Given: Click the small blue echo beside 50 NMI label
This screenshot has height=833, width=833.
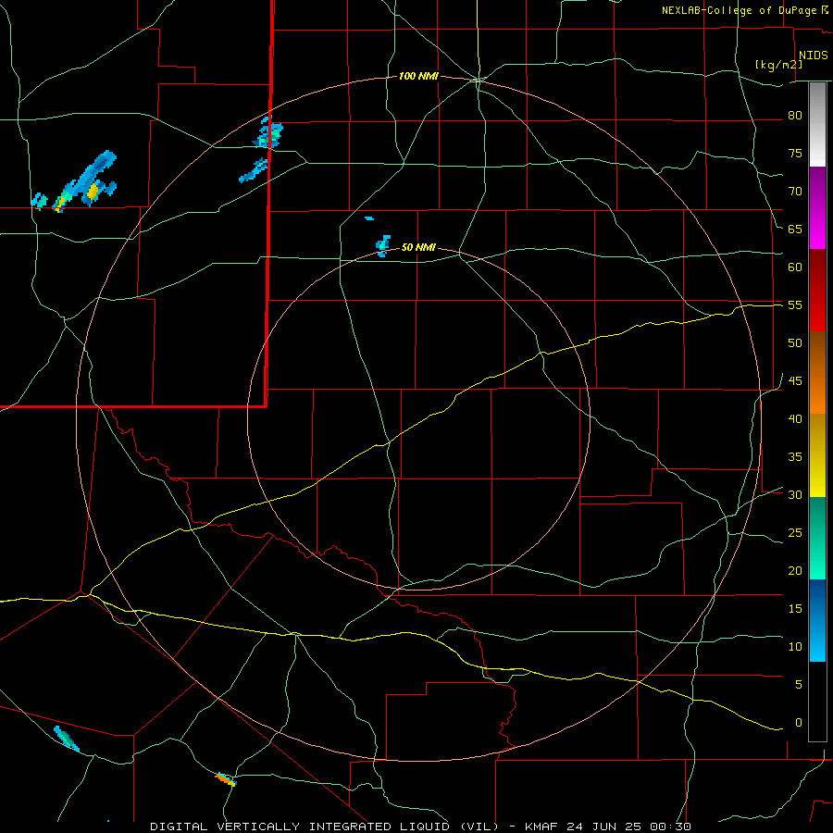Looking at the screenshot, I should coord(383,245).
